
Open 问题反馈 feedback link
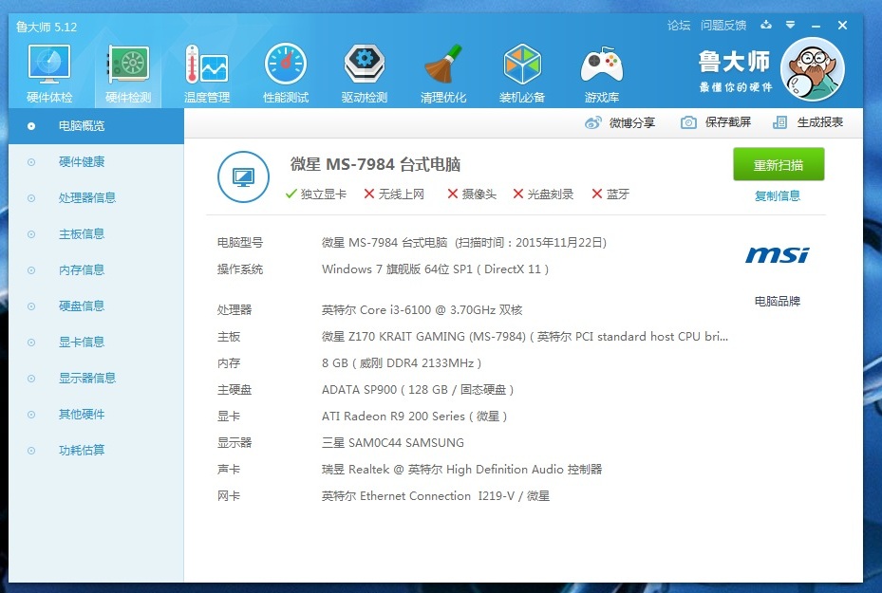[723, 26]
